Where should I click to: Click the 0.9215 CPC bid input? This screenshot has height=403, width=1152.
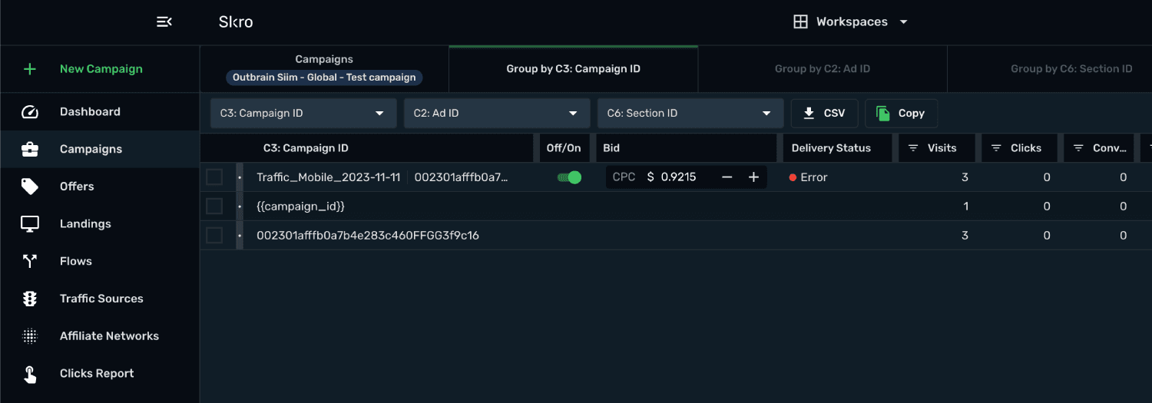678,177
